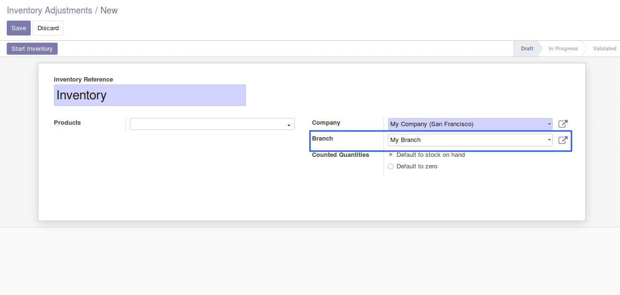Click the My Company (San Francisco) field text
The height and width of the screenshot is (295, 620).
pos(432,124)
